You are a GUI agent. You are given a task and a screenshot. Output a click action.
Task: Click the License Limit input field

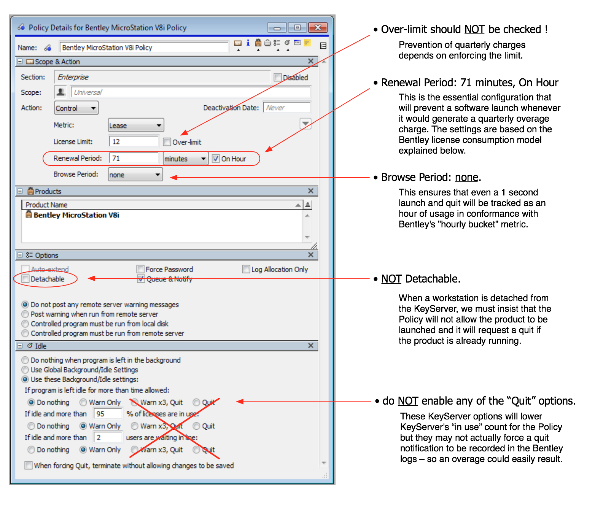[133, 141]
